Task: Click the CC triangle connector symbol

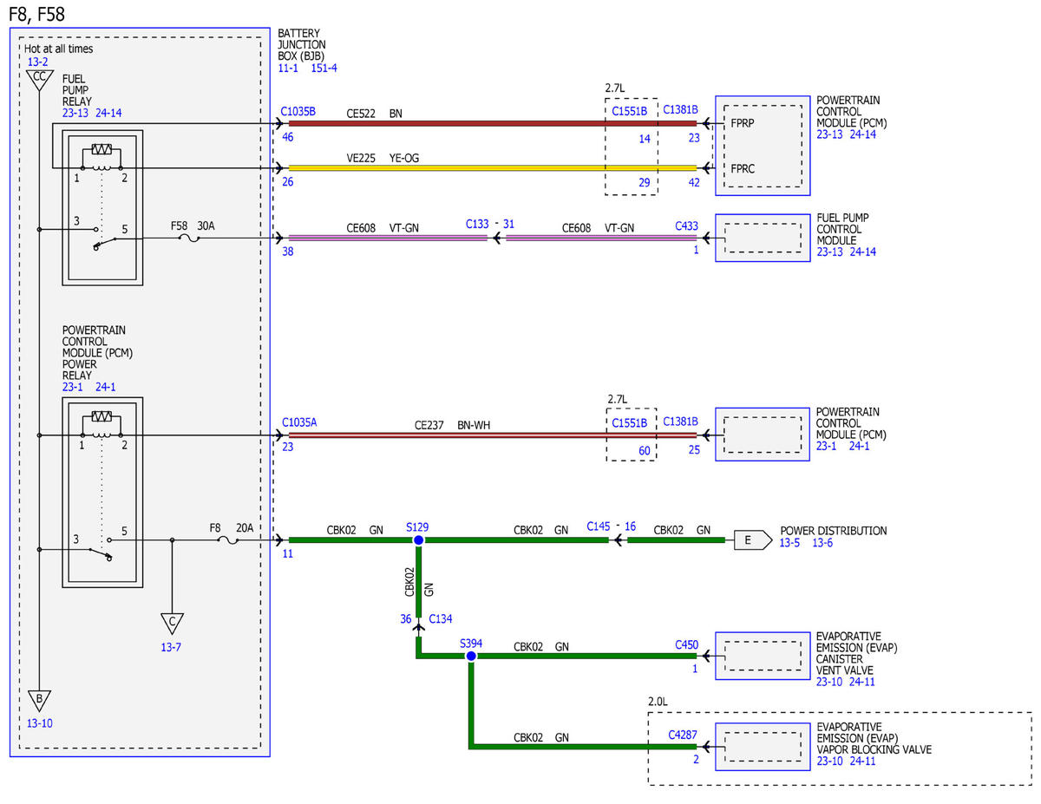Action: 38,80
